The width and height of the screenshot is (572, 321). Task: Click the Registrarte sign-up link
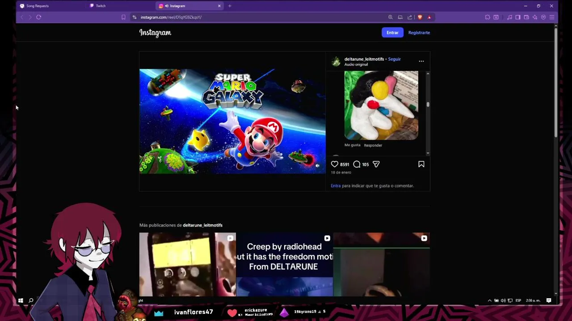pyautogui.click(x=419, y=33)
